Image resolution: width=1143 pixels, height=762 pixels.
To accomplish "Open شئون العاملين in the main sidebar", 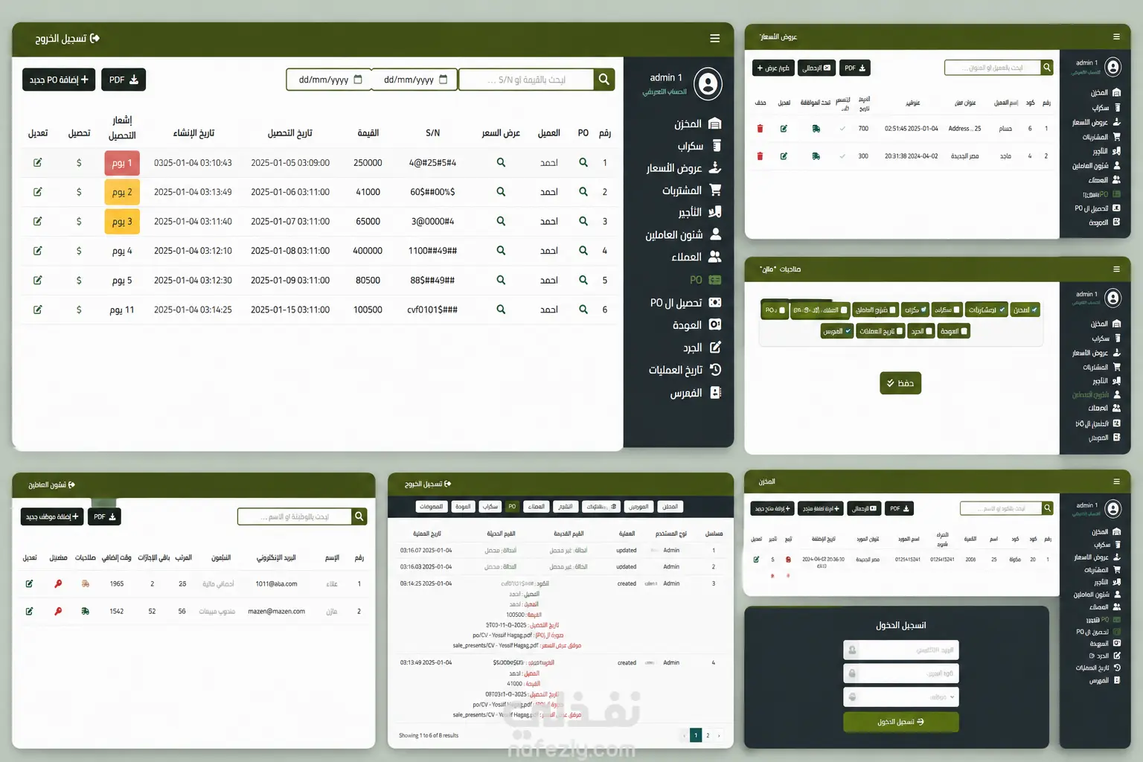I will click(683, 234).
